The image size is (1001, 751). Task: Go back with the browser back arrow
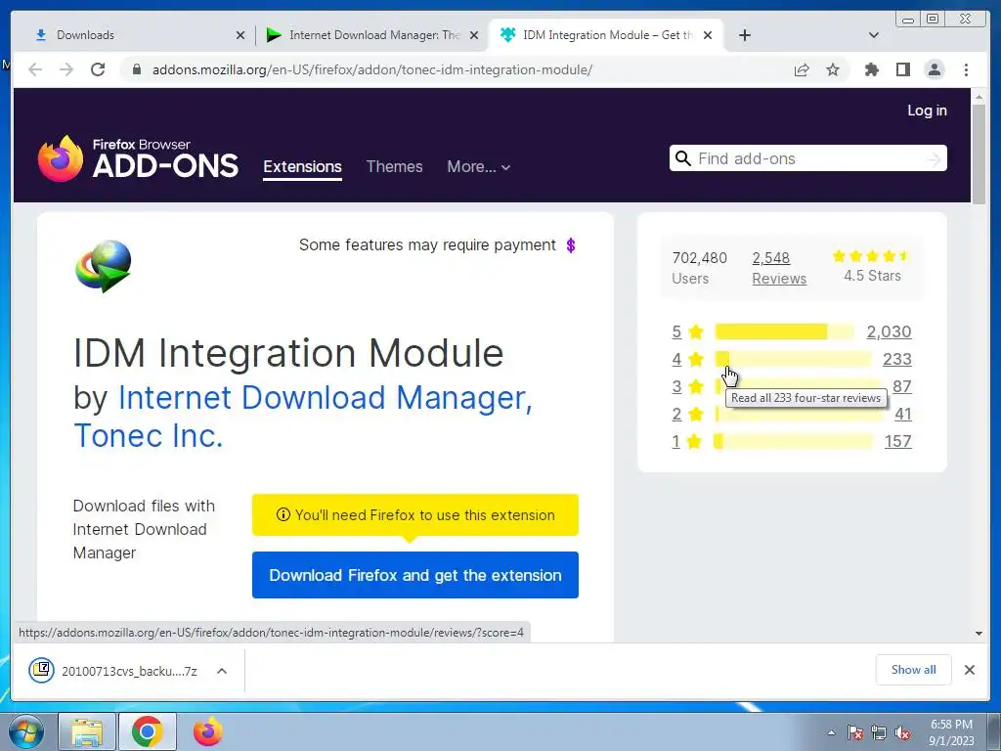click(35, 69)
